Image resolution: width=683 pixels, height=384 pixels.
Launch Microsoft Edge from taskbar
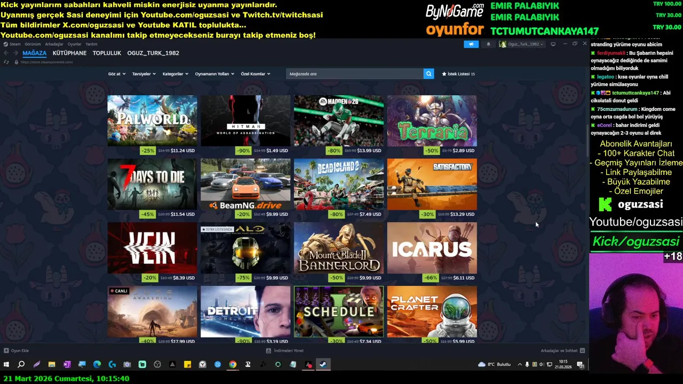97,364
